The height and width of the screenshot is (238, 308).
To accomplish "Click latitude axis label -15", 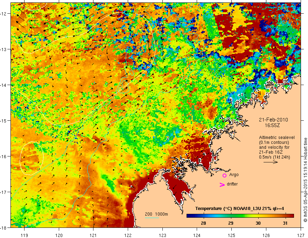I will 4,120.
